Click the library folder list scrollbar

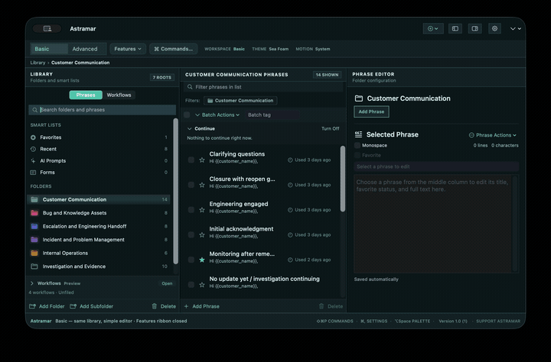pyautogui.click(x=176, y=191)
